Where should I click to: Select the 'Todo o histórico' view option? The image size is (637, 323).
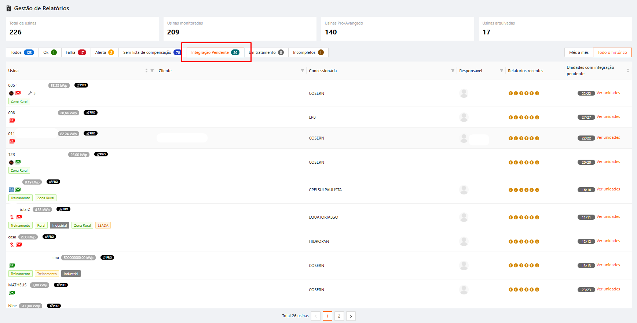coord(612,52)
